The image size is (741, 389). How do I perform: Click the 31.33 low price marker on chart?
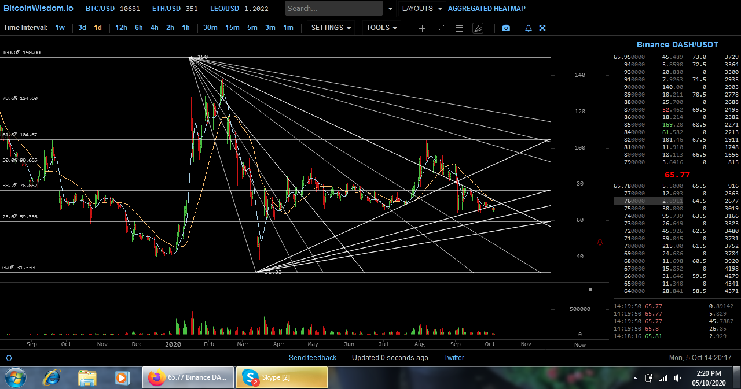(273, 272)
